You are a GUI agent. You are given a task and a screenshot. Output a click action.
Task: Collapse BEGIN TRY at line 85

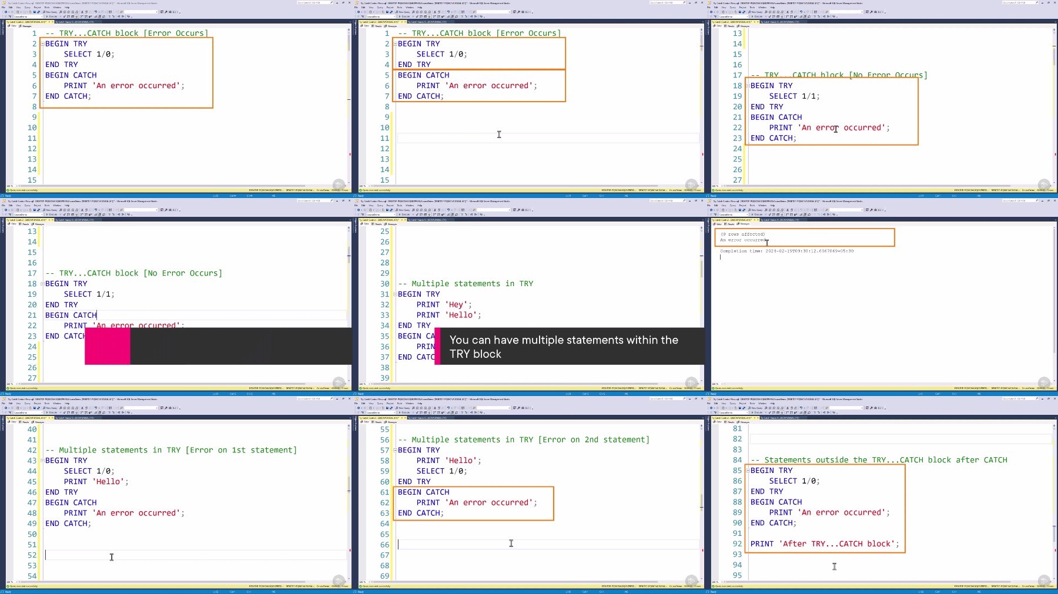click(748, 471)
